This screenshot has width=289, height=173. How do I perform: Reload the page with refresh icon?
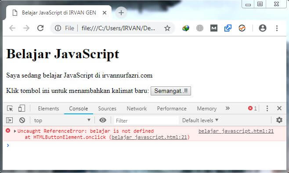tap(40, 28)
